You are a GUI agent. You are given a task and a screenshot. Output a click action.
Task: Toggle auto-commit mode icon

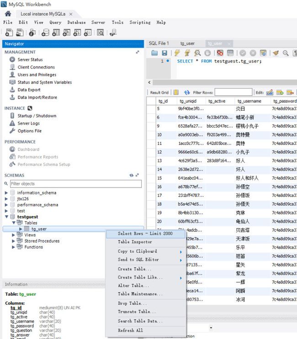[x=263, y=53]
